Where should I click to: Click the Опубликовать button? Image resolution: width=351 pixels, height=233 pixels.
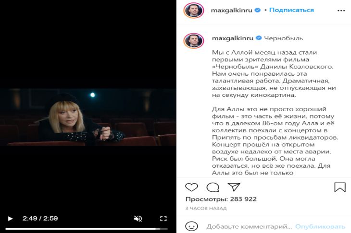320,226
